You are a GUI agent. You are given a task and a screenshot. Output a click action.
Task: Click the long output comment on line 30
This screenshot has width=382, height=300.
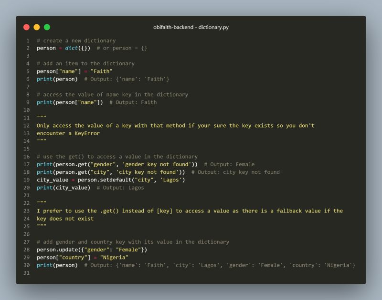tap(220, 265)
